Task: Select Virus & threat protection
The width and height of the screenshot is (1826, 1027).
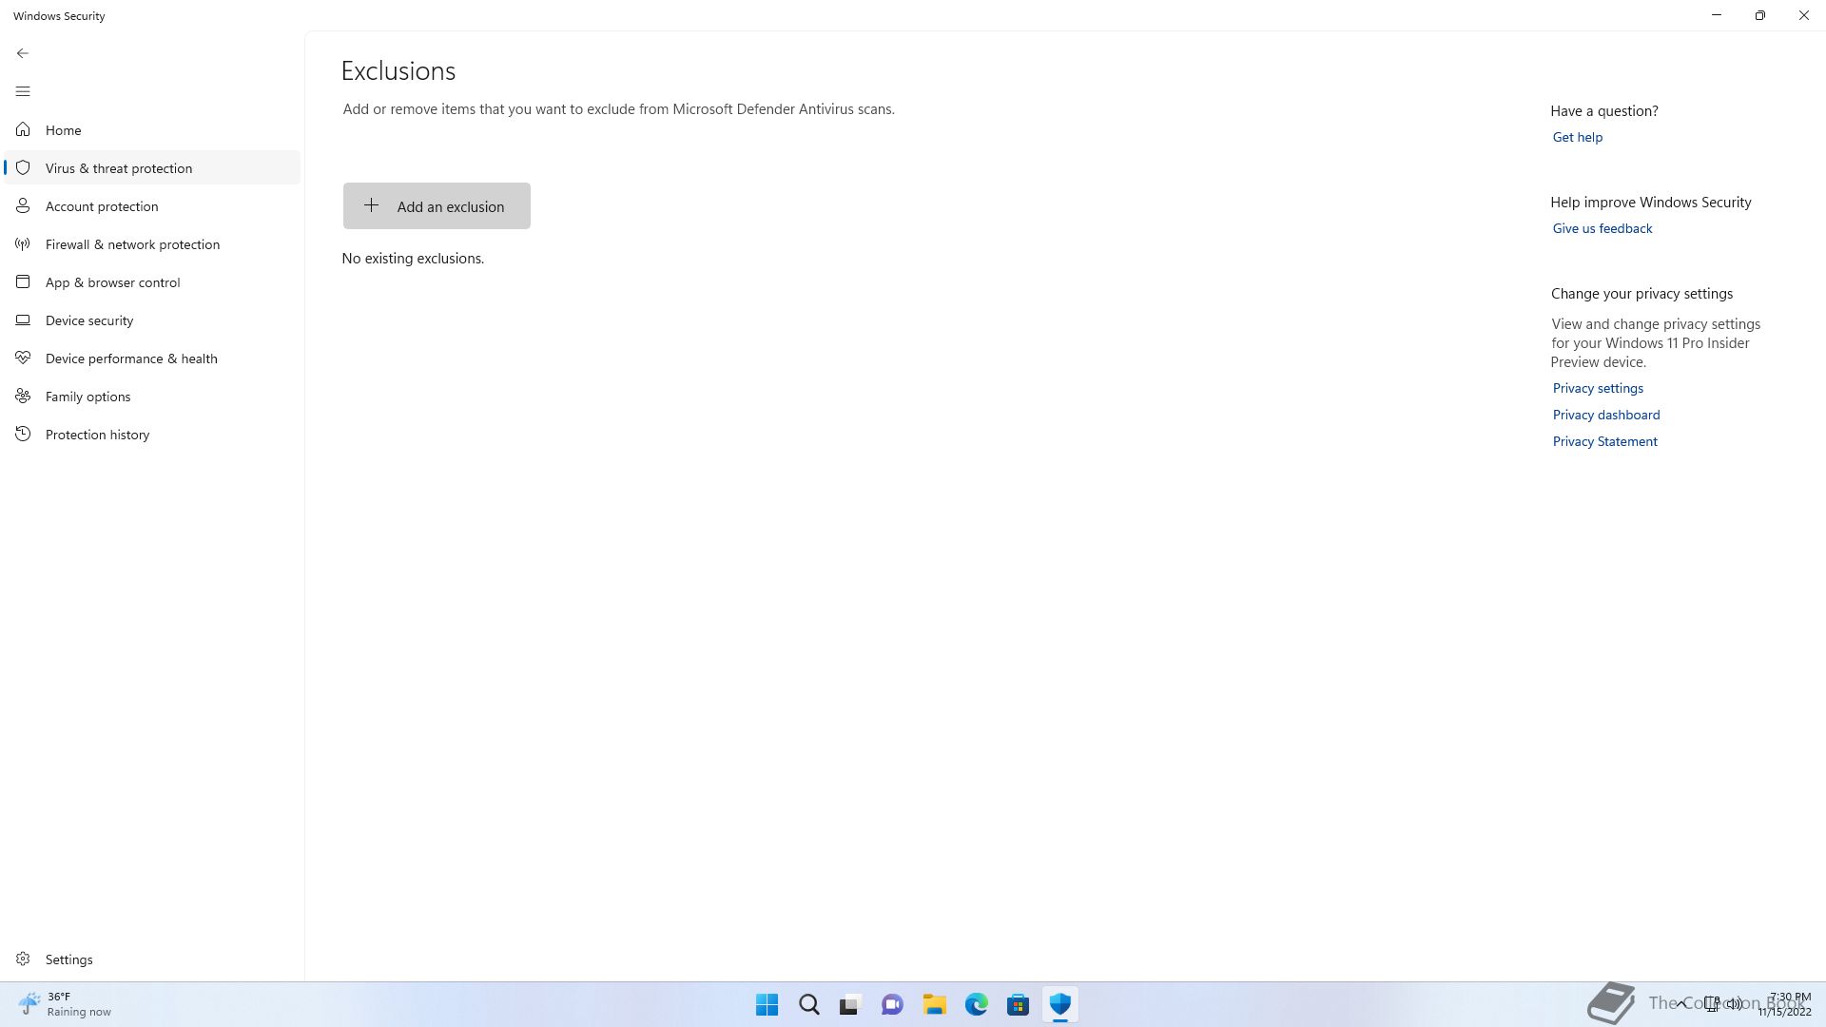Action: click(x=119, y=168)
